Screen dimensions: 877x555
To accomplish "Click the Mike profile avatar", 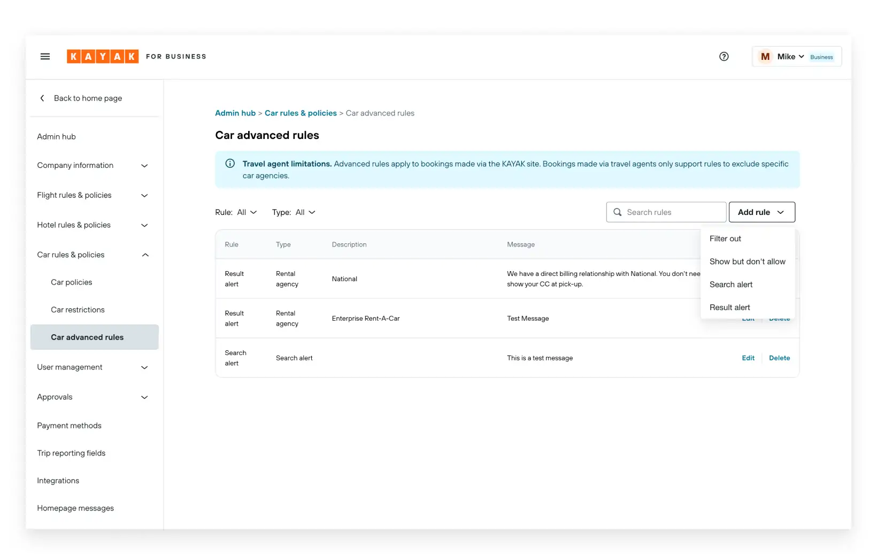I will coord(765,56).
